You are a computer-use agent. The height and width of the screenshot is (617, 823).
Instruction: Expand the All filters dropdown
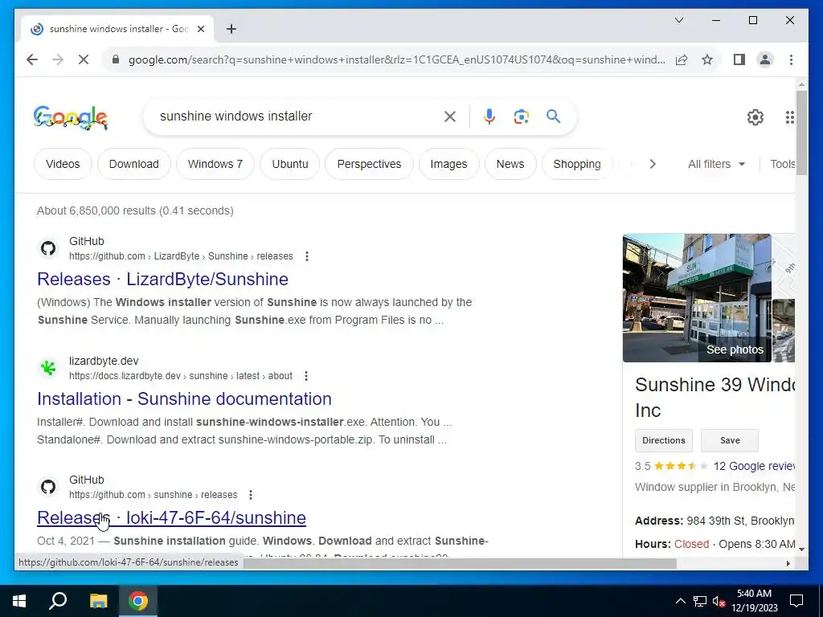pos(716,164)
